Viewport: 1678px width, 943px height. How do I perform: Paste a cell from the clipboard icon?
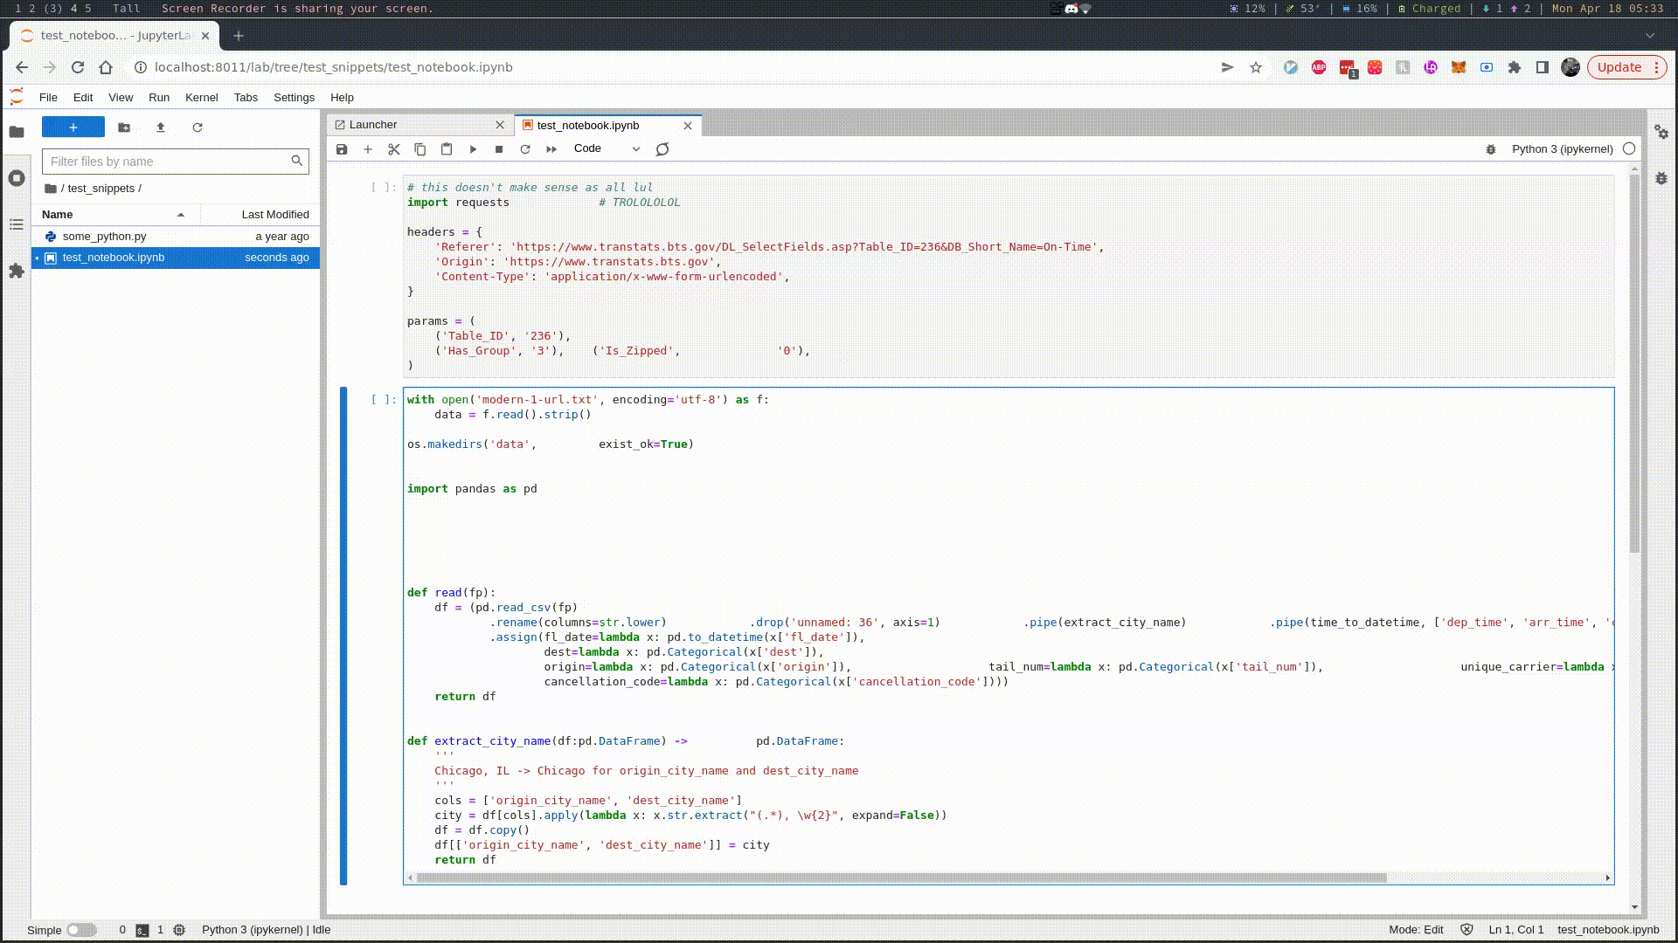coord(447,148)
